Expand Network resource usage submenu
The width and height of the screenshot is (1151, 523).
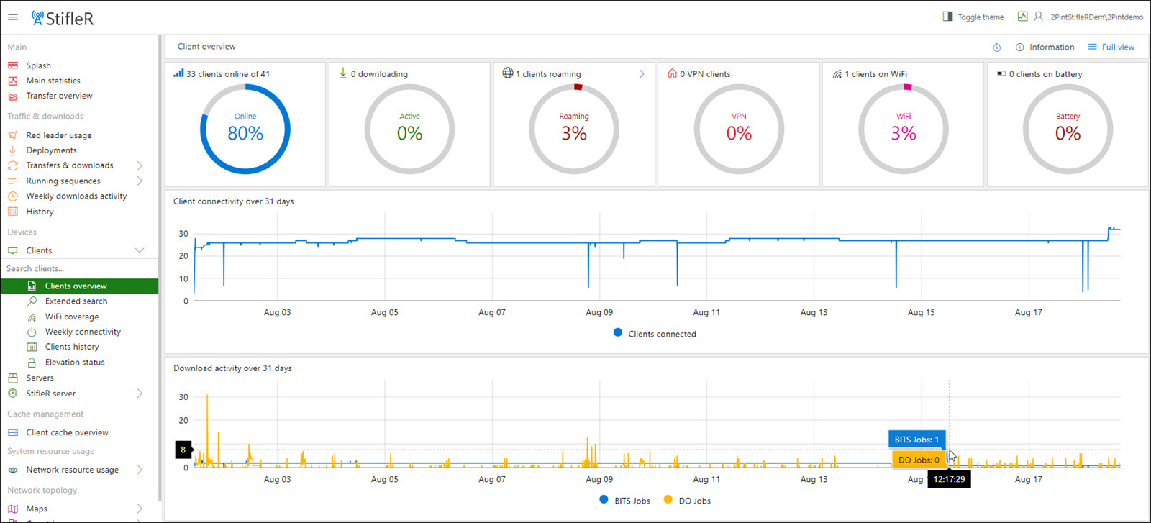pyautogui.click(x=140, y=470)
